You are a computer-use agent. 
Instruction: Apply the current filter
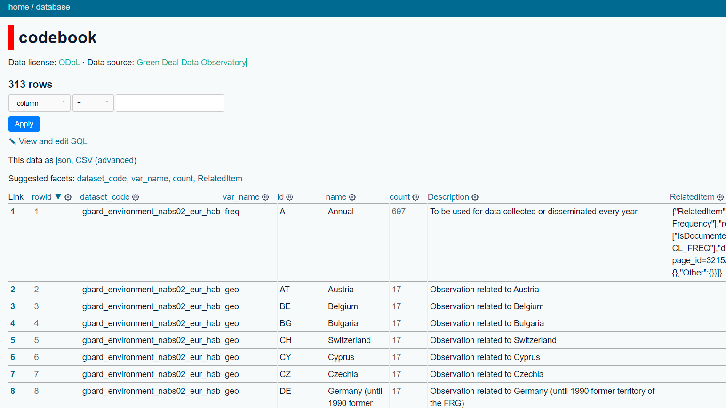tap(24, 124)
